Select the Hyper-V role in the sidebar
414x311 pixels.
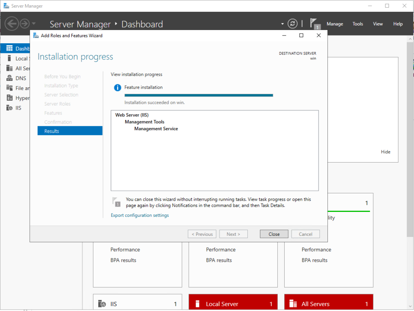pyautogui.click(x=18, y=98)
